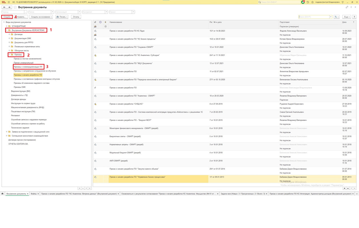Open service settings lines icon in title bar
The width and height of the screenshot is (359, 228).
tap(343, 2)
